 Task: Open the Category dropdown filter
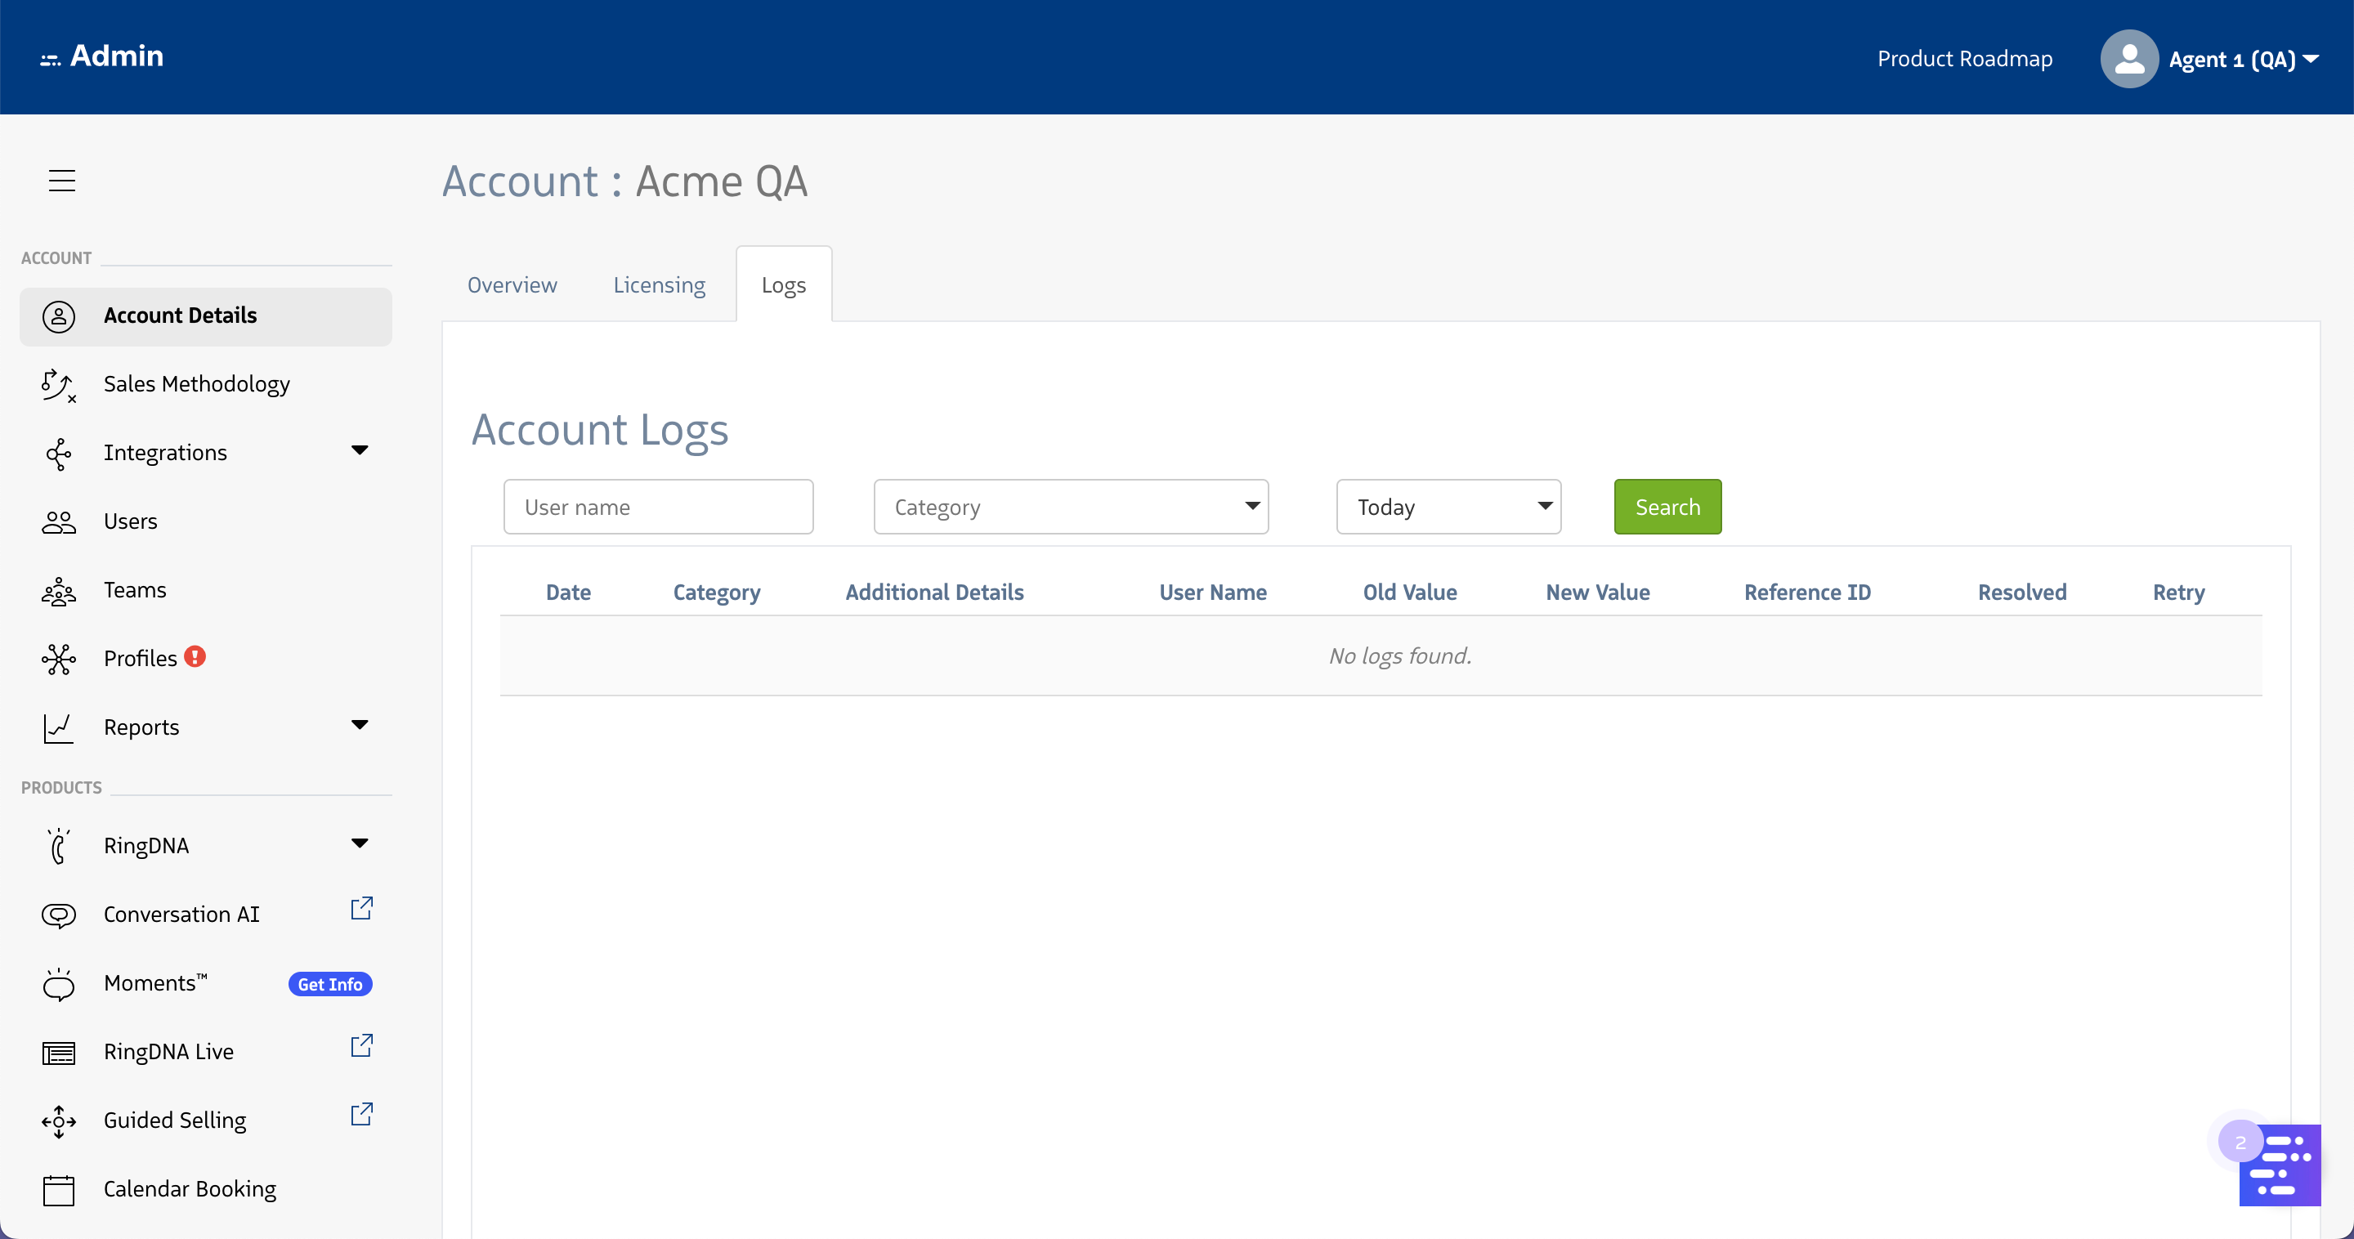1070,507
